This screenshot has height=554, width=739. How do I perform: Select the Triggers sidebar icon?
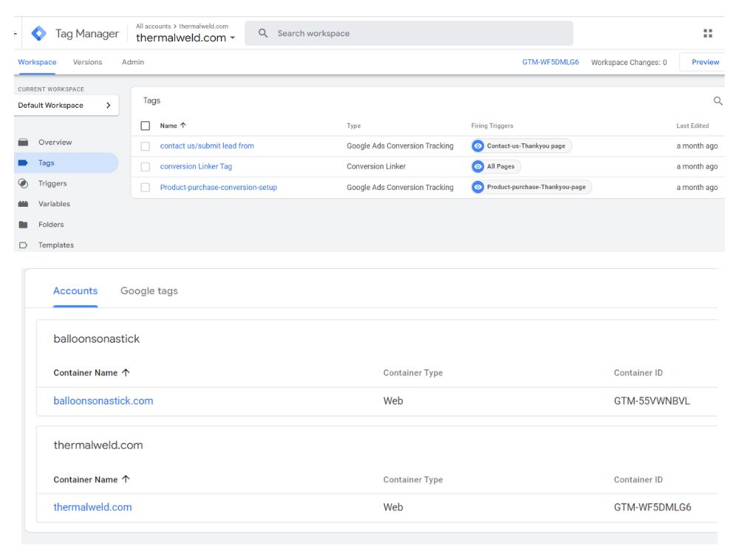[23, 182]
